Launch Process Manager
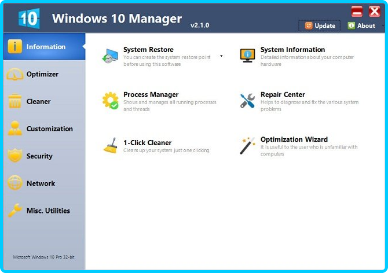This screenshot has width=388, height=273. pyautogui.click(x=151, y=95)
